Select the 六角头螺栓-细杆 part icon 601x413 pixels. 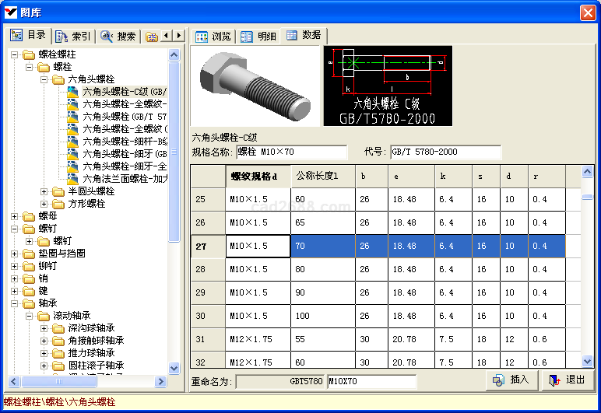[x=73, y=142]
